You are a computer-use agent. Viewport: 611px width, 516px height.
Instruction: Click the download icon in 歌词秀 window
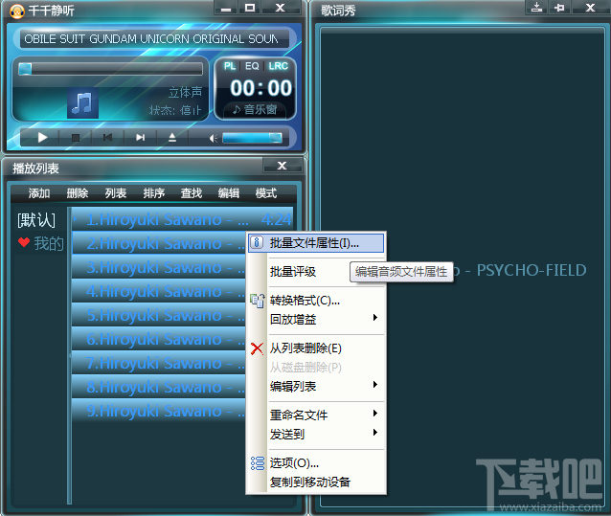[536, 7]
